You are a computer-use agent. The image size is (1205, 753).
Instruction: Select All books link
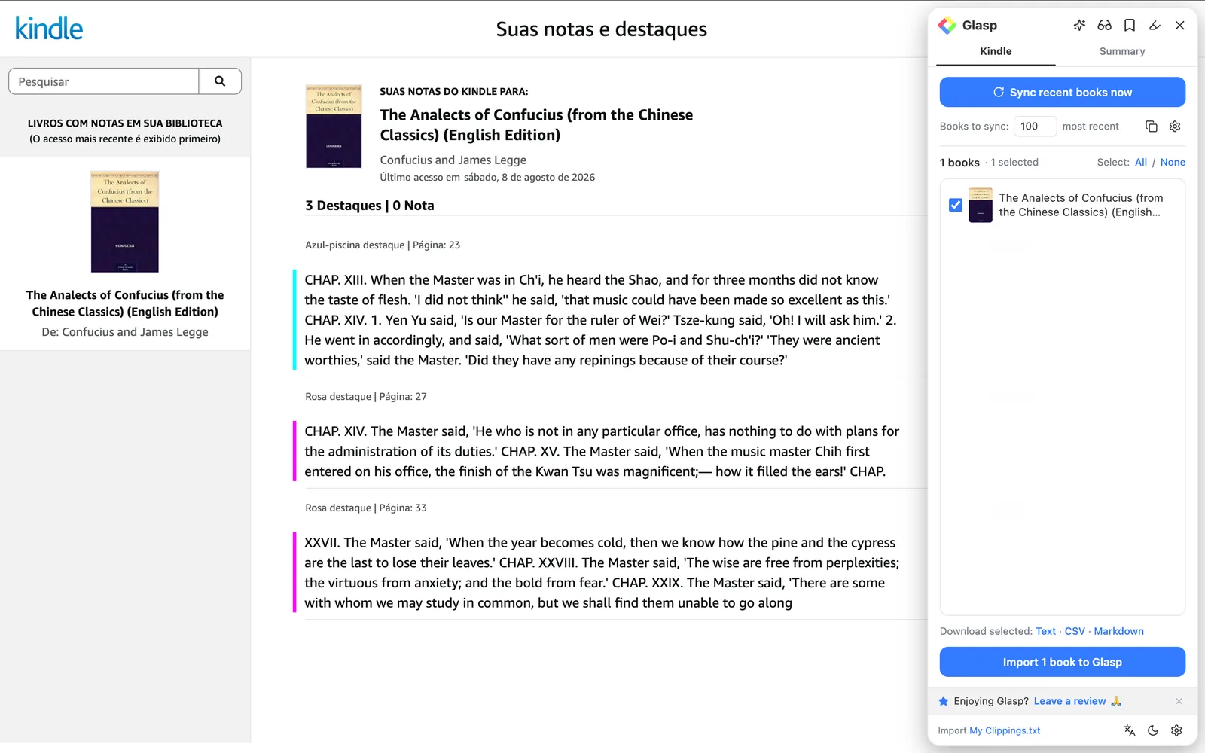tap(1141, 162)
